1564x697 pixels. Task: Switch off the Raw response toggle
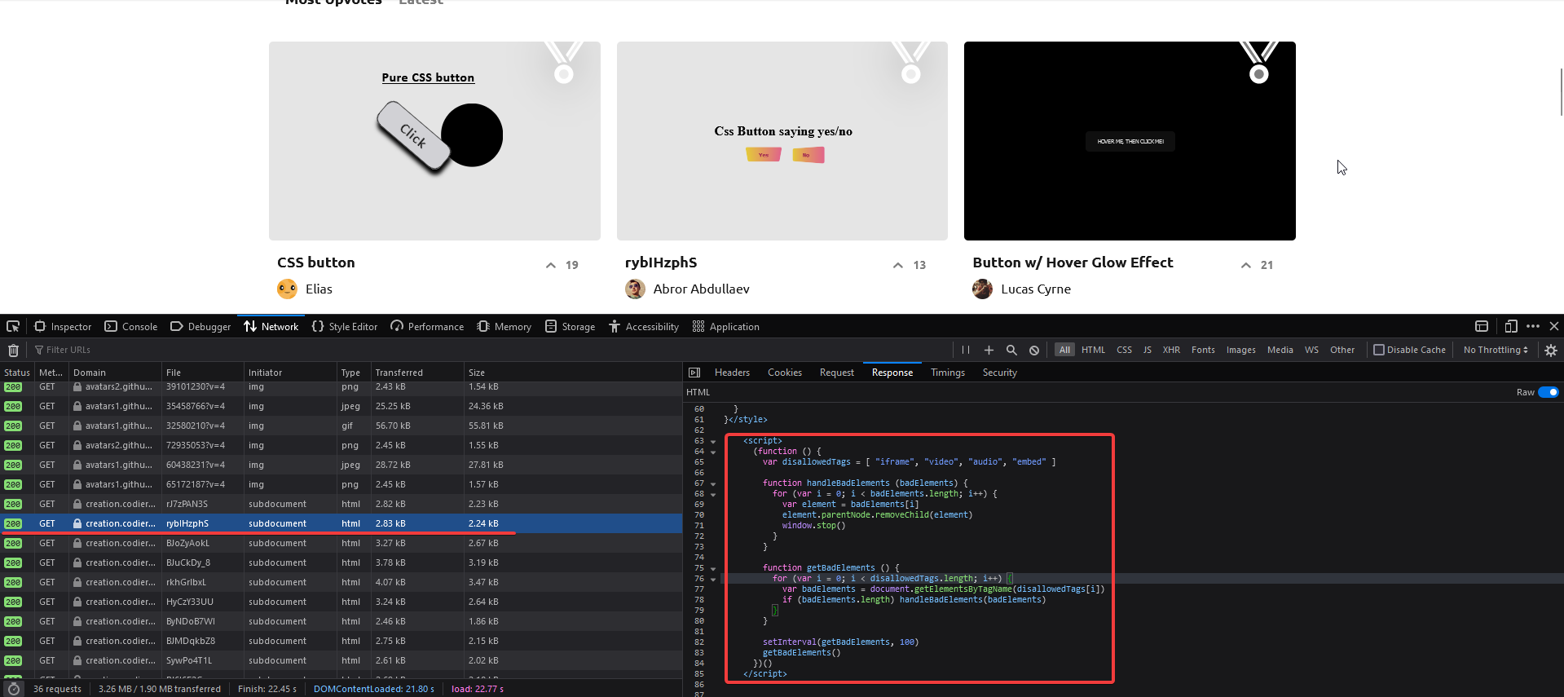click(x=1549, y=392)
